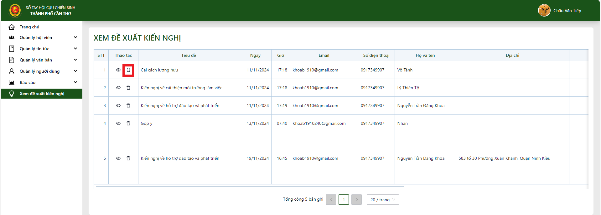The width and height of the screenshot is (601, 215).
Task: Click the Ngày column header
Action: pyautogui.click(x=255, y=55)
